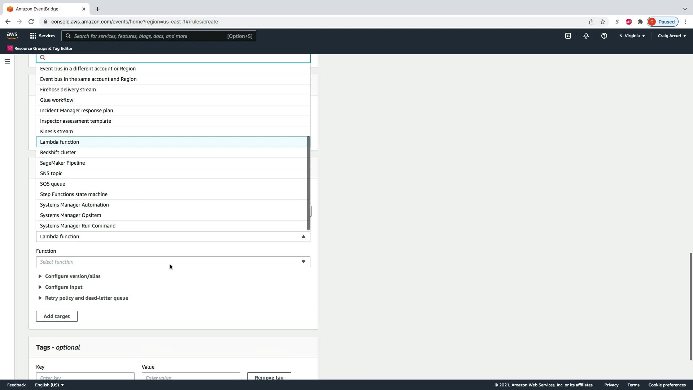Bookmark this page with star icon
This screenshot has width=693, height=390.
(602, 22)
